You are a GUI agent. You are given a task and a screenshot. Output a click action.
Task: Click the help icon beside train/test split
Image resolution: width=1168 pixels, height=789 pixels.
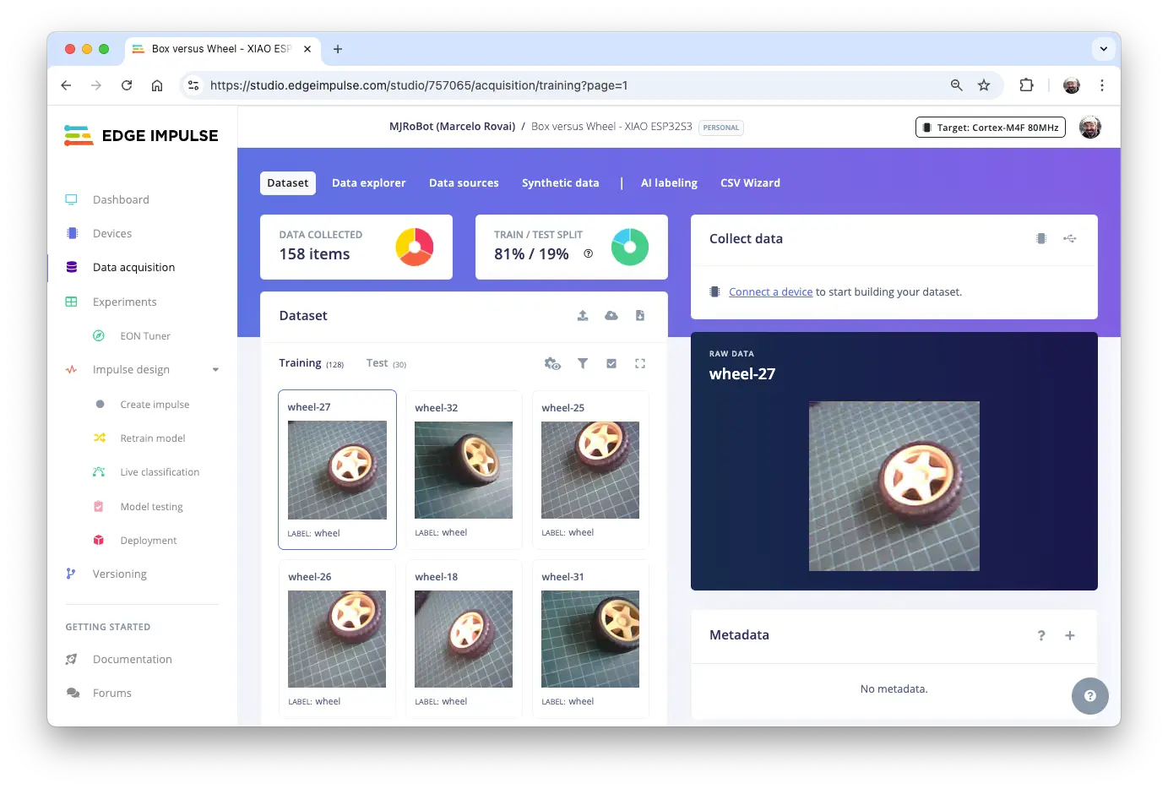[x=589, y=254]
